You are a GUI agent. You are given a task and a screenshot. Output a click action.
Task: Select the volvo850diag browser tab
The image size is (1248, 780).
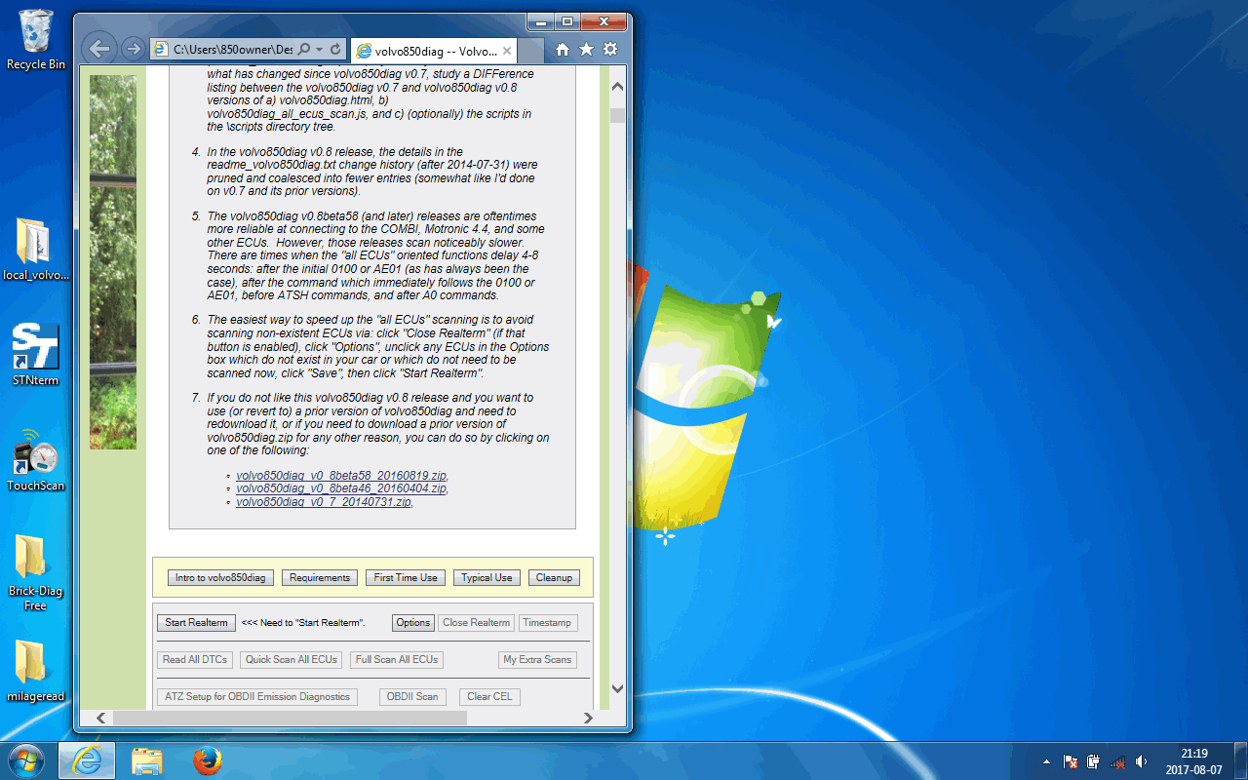click(x=433, y=51)
